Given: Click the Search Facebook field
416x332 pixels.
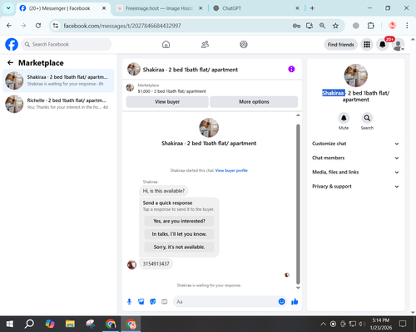Looking at the screenshot, I should [67, 44].
